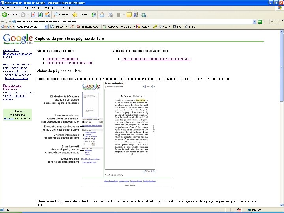Open the Corrector ortográfico toolbar button
Viewport: 284px width, 213px height.
(117, 27)
